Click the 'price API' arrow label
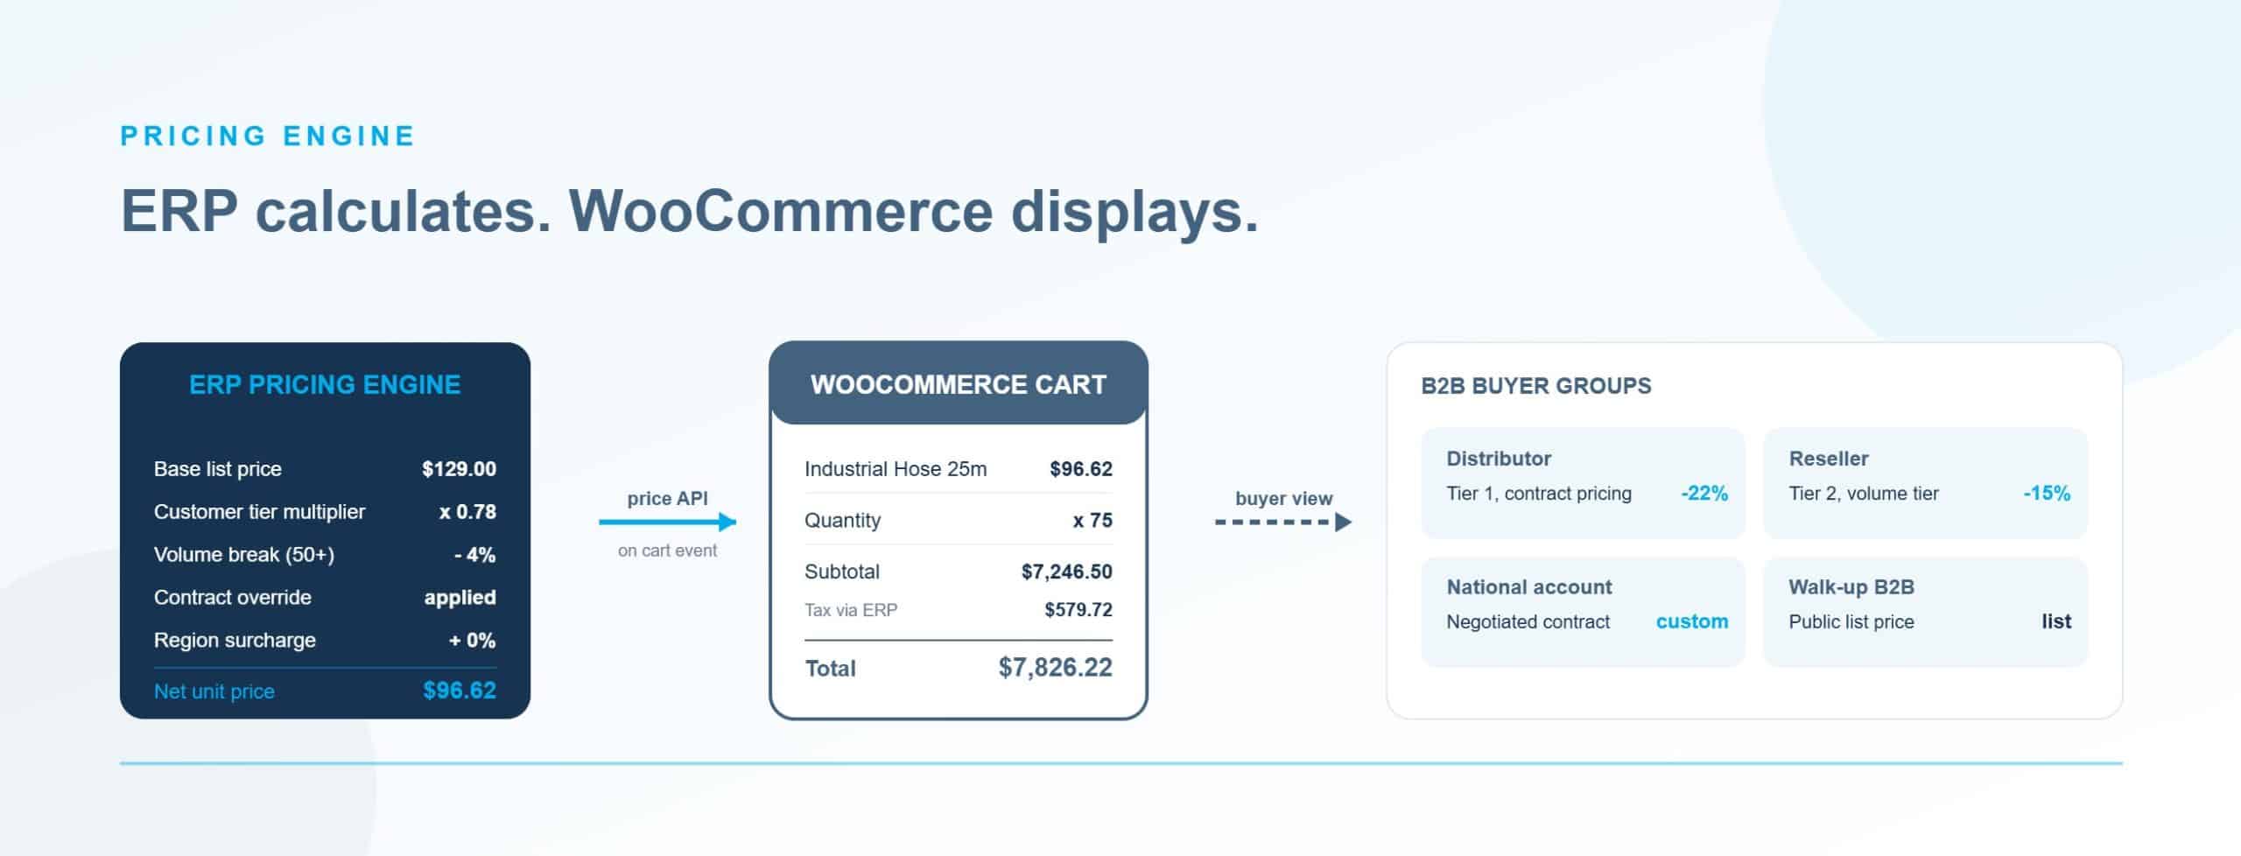The image size is (2241, 856). pos(667,499)
